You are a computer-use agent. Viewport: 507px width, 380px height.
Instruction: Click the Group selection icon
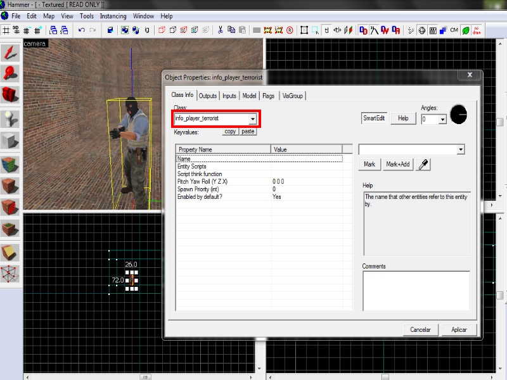pos(125,30)
